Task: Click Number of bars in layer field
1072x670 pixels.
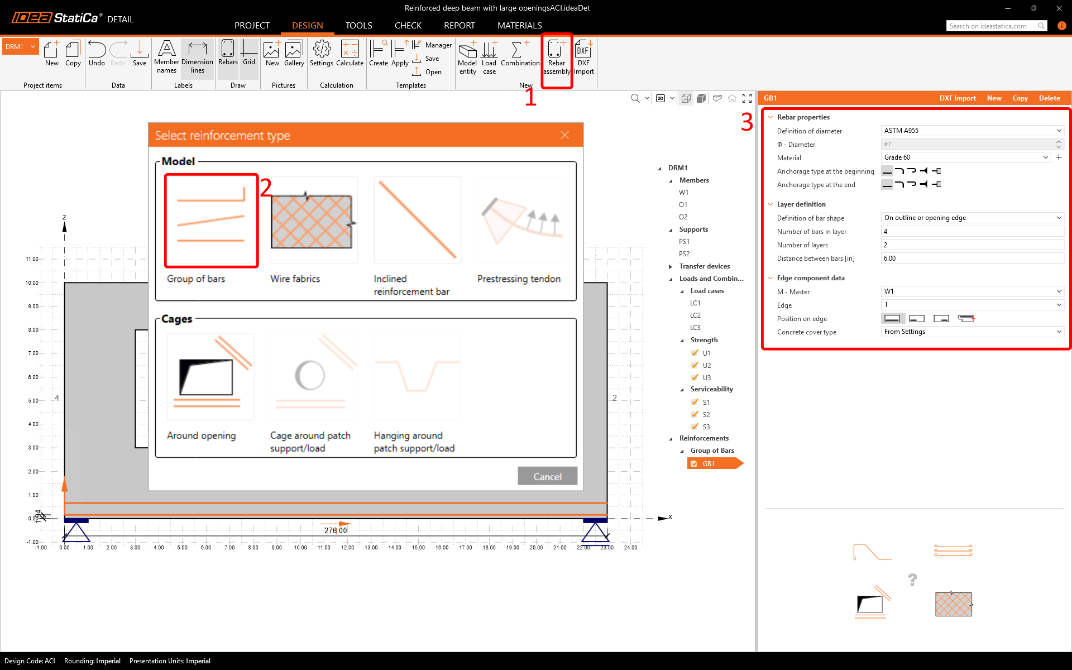Action: coord(972,232)
